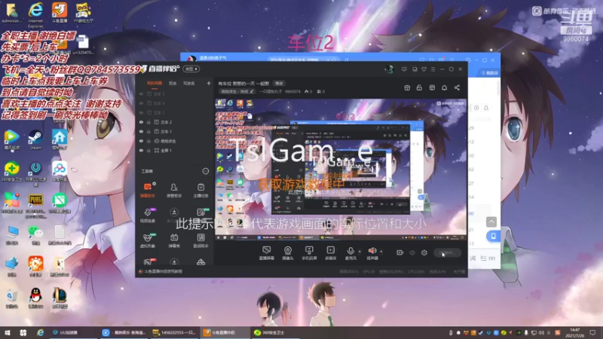Image resolution: width=603 pixels, height=339 pixels.
Task: Toggle lock on 文本 2 layer
Action: pos(148,122)
